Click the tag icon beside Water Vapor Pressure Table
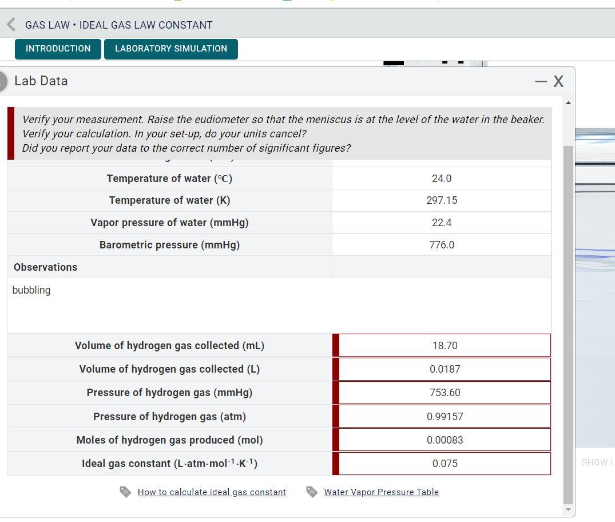Screen dimensions: 615x522 point(312,492)
